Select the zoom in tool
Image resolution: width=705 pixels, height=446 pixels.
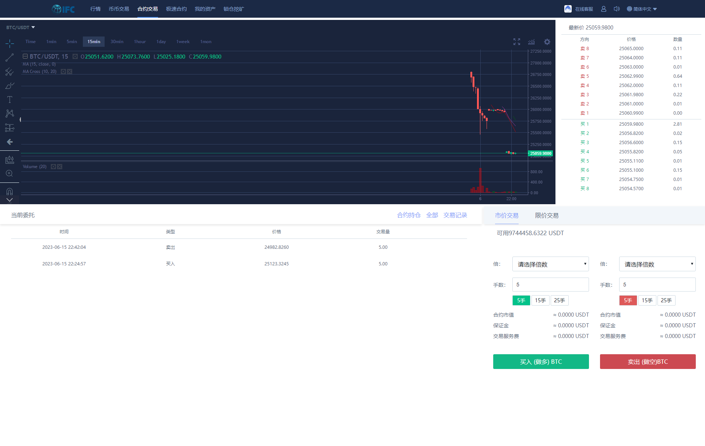(10, 174)
